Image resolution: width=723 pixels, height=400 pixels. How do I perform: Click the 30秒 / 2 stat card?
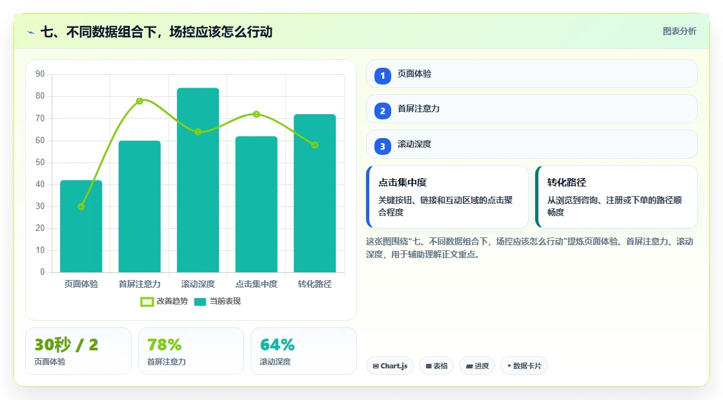pos(78,351)
